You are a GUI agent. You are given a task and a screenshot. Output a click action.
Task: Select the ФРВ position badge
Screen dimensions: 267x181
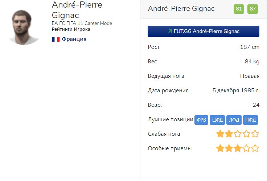(x=201, y=120)
